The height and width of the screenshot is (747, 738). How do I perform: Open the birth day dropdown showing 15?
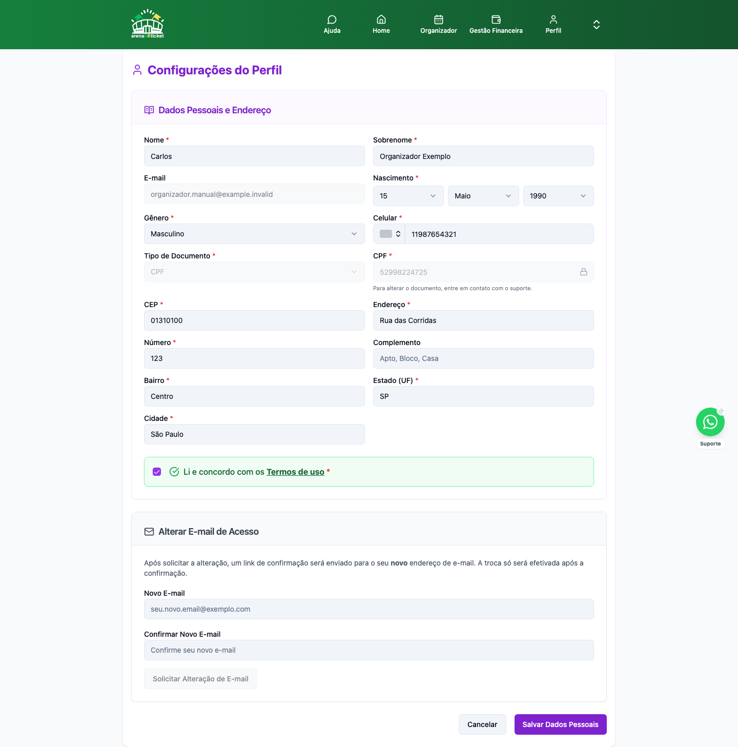point(408,196)
